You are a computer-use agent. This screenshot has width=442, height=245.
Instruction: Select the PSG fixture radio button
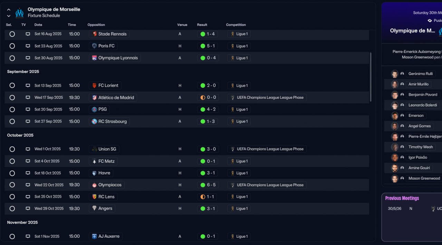[x=12, y=110]
